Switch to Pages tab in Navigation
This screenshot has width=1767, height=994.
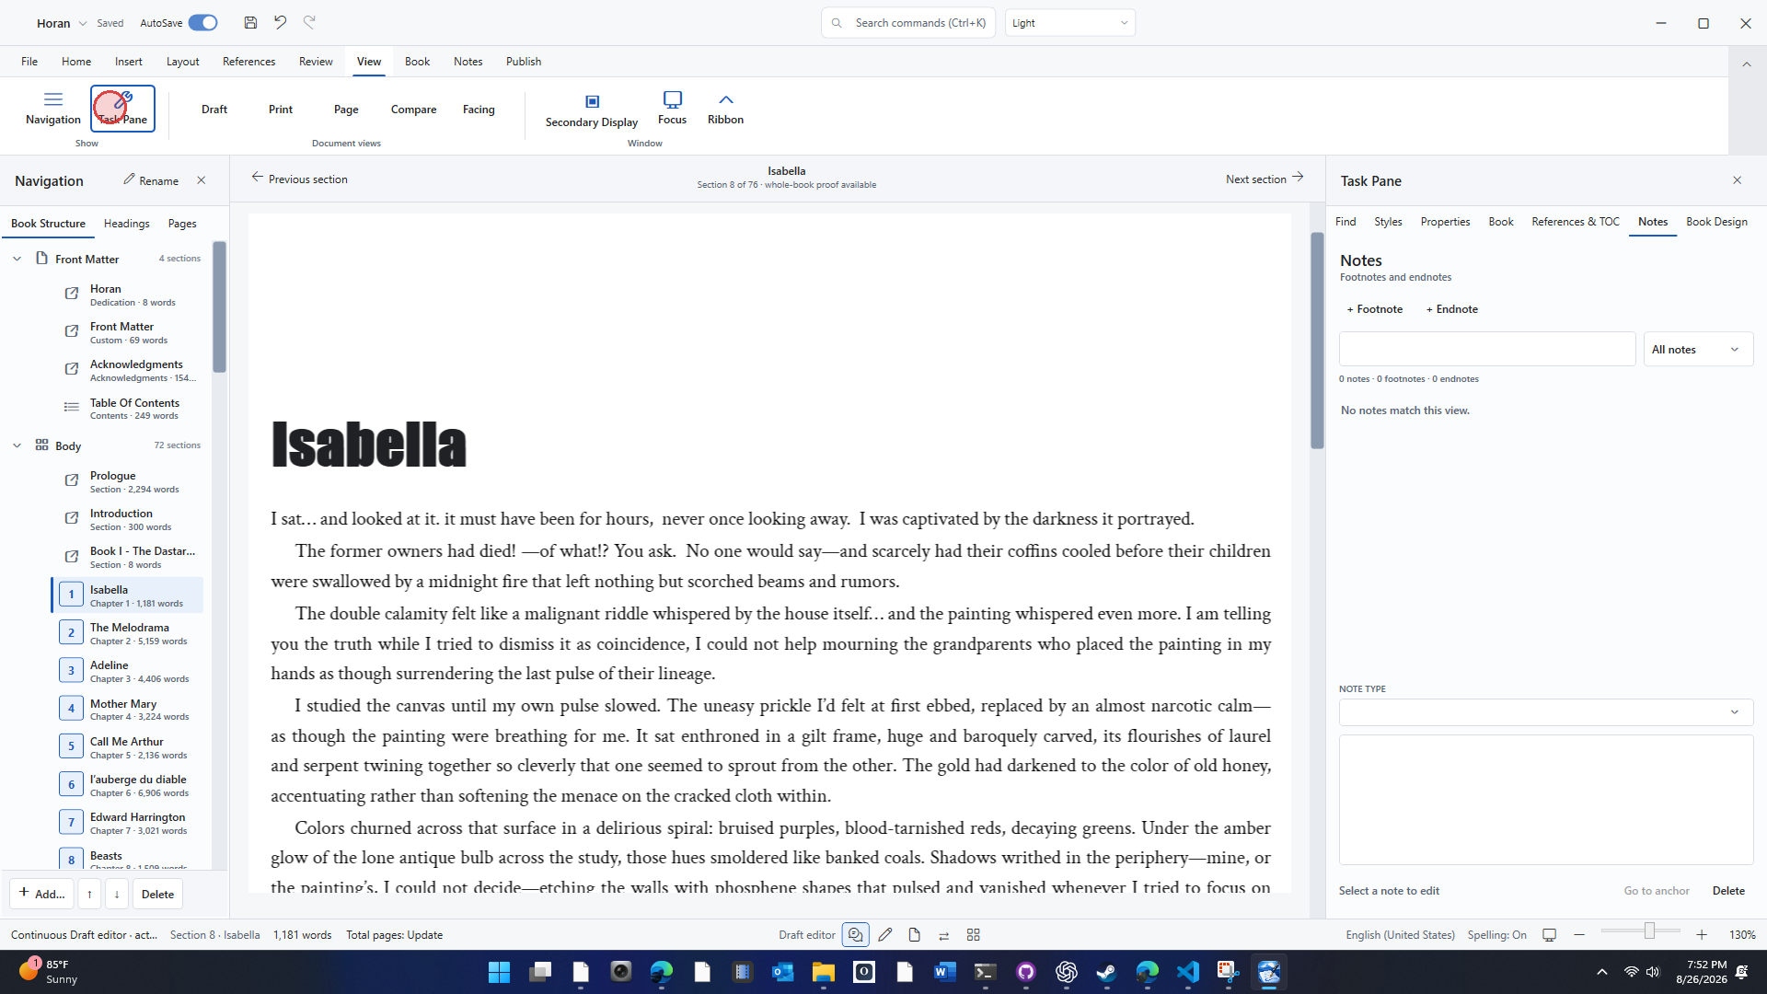click(x=182, y=224)
